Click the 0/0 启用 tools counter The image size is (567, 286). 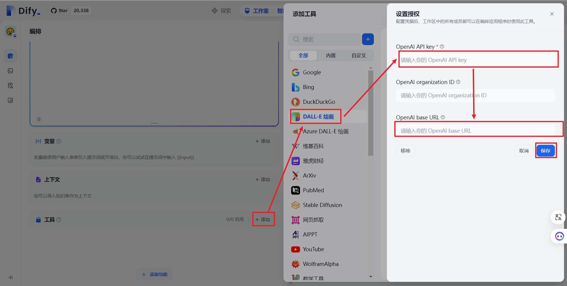tap(235, 220)
